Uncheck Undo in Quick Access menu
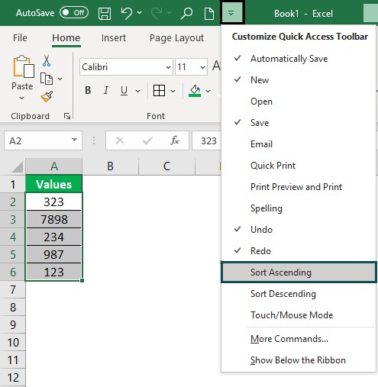This screenshot has width=378, height=387. (x=299, y=230)
